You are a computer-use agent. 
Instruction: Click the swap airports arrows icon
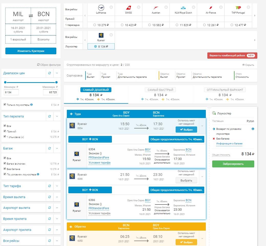pos(31,16)
